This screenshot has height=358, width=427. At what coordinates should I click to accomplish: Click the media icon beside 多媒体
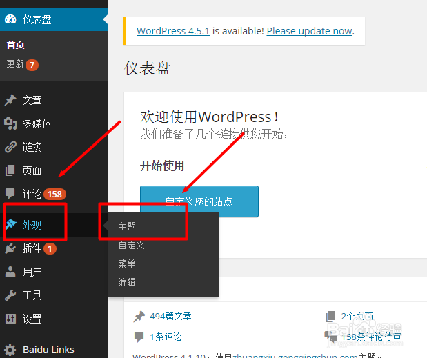point(10,123)
